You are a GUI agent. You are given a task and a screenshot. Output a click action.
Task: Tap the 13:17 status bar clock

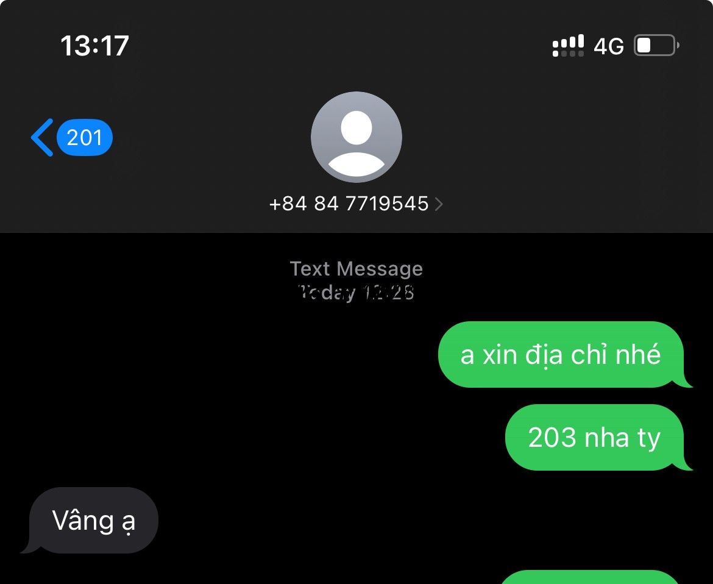click(94, 46)
